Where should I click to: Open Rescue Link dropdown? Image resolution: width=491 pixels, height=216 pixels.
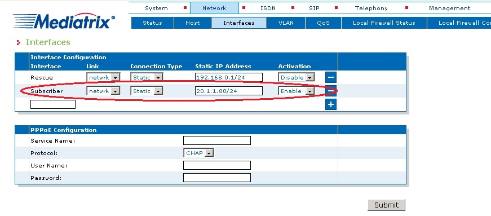click(103, 77)
